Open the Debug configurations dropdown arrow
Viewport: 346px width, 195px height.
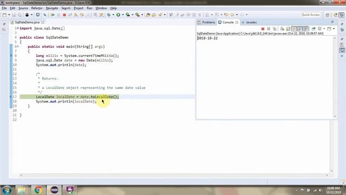[x=113, y=15]
